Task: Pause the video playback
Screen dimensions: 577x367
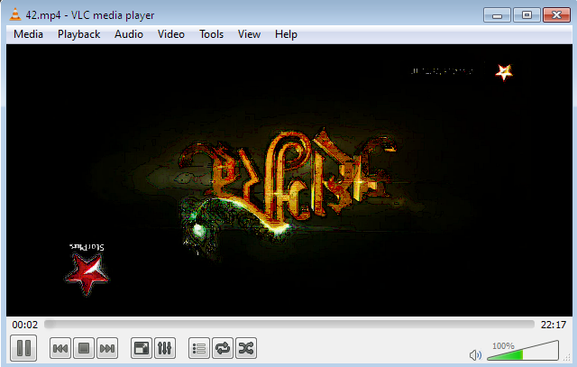Action: click(23, 348)
